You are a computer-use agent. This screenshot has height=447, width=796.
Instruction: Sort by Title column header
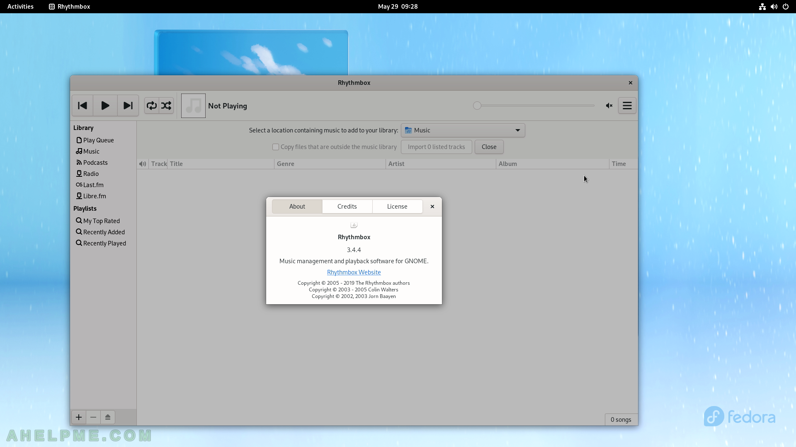(x=221, y=164)
